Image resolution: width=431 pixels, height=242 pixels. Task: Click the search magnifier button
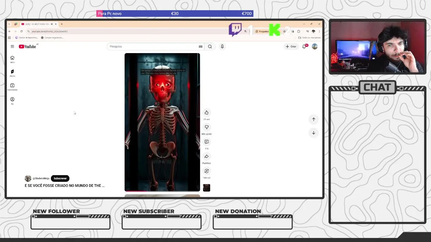pos(210,46)
